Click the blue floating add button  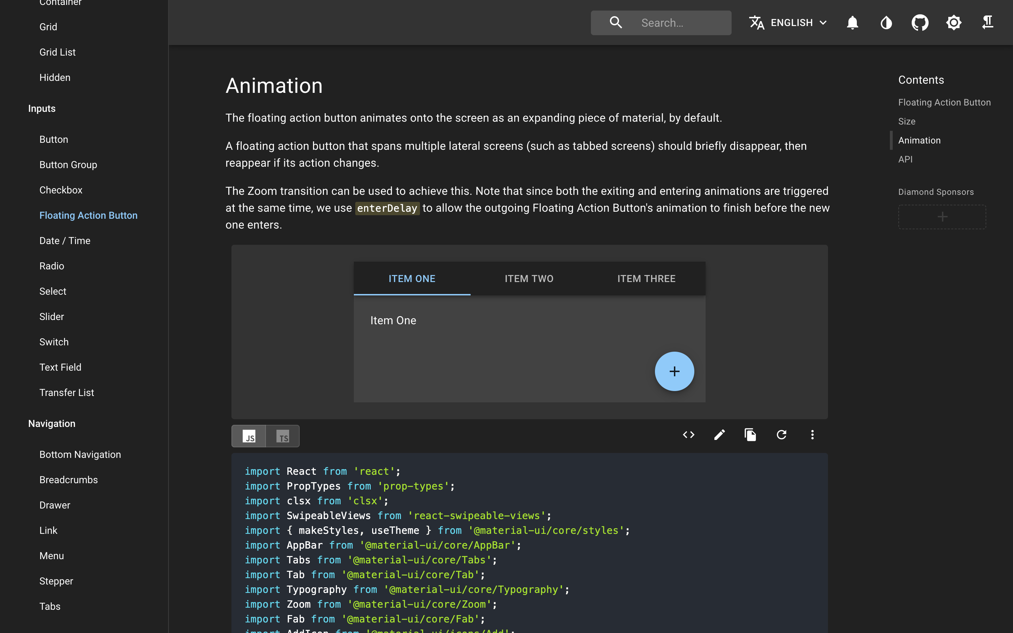pyautogui.click(x=674, y=371)
